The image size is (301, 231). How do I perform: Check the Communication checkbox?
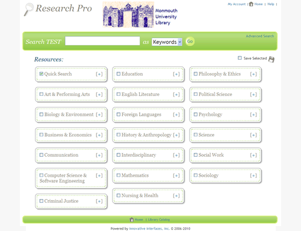click(42, 155)
